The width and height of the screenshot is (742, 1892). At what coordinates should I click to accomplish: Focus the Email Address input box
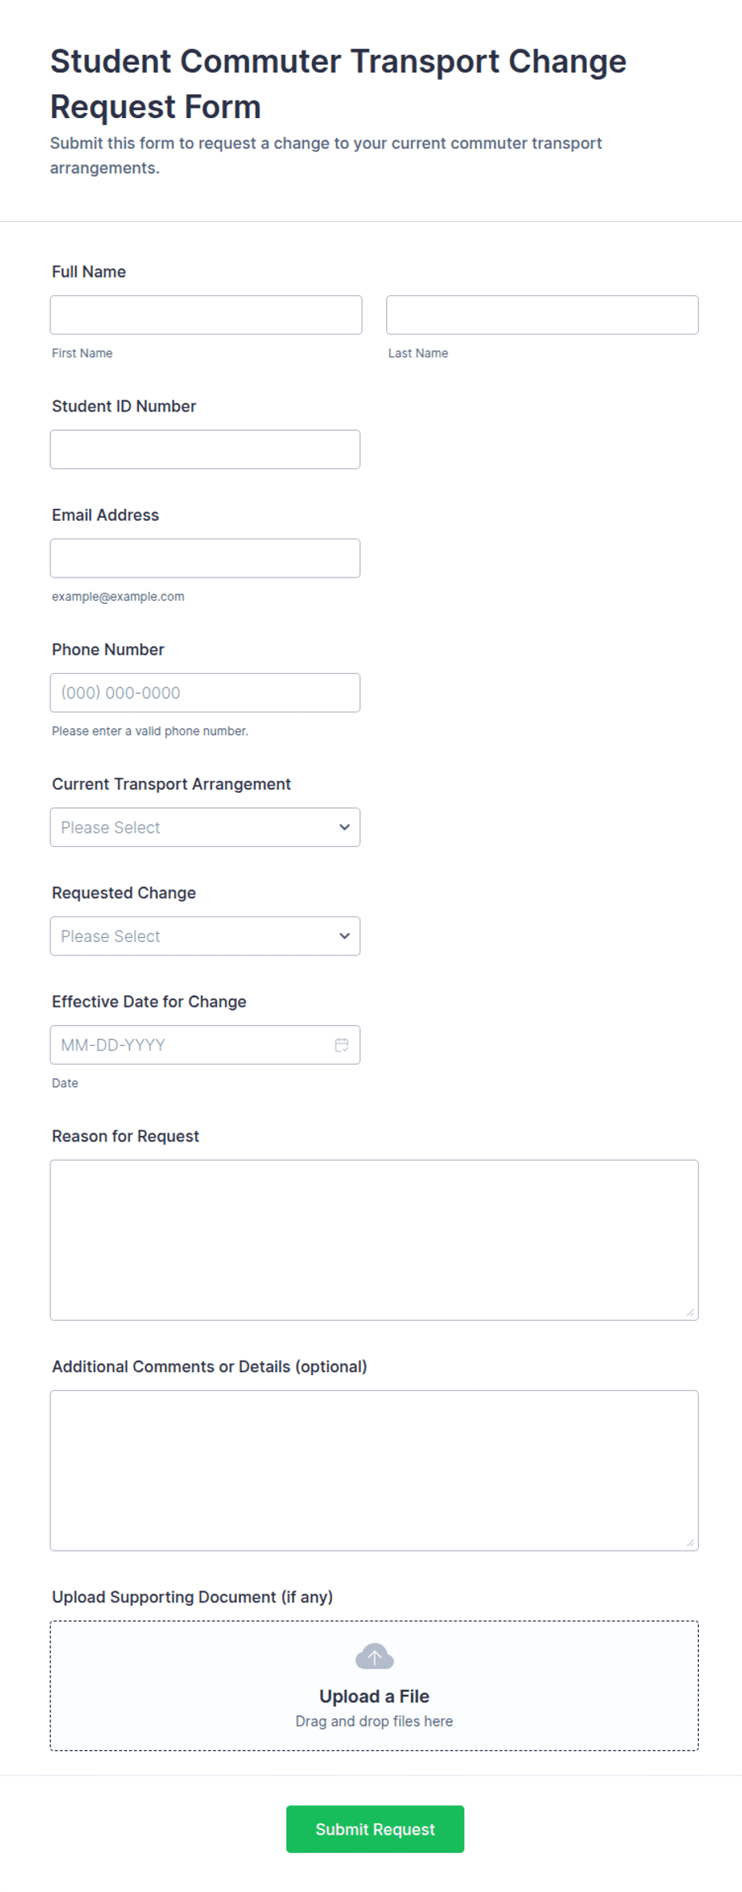[205, 558]
